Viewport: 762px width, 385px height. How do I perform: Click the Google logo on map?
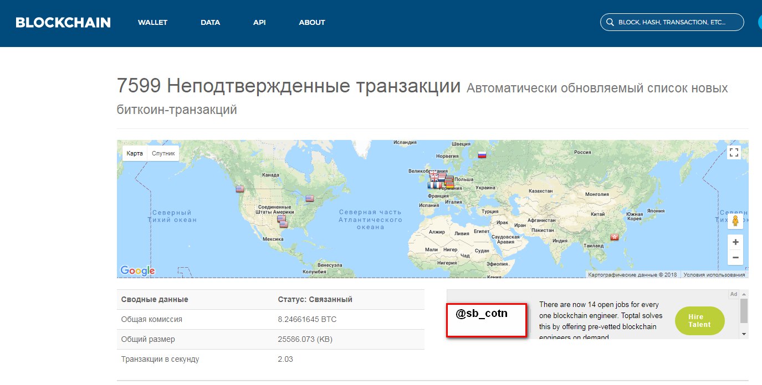click(x=138, y=270)
